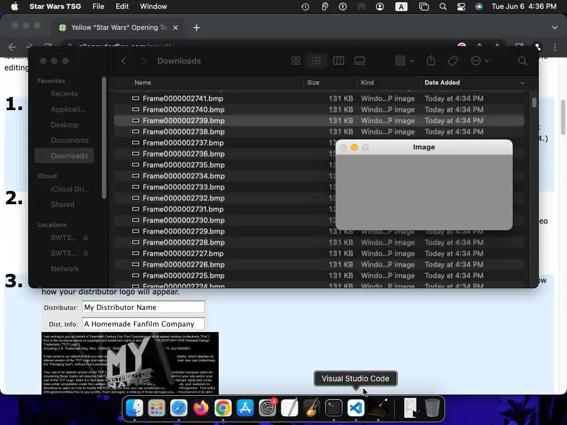Open the Window menu
Viewport: 567px width, 425px height.
pos(153,7)
